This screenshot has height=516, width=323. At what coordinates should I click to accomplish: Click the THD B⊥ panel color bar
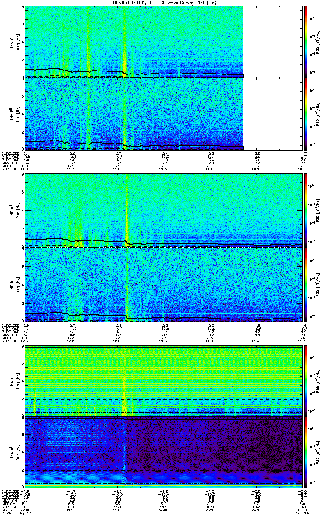pyautogui.click(x=306, y=211)
